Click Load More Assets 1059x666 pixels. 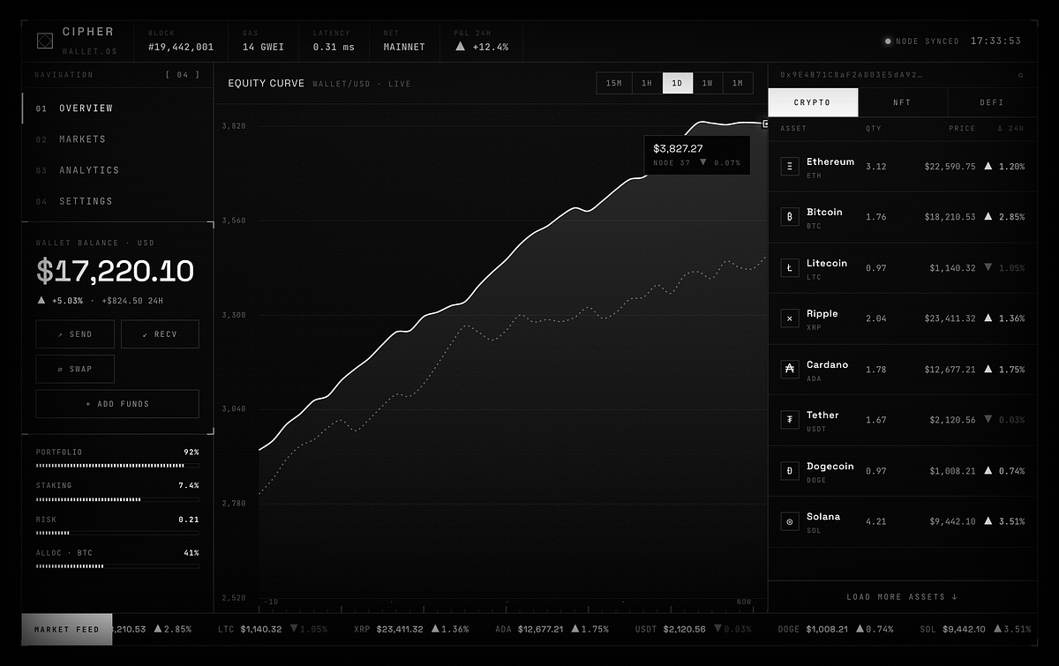pos(902,596)
